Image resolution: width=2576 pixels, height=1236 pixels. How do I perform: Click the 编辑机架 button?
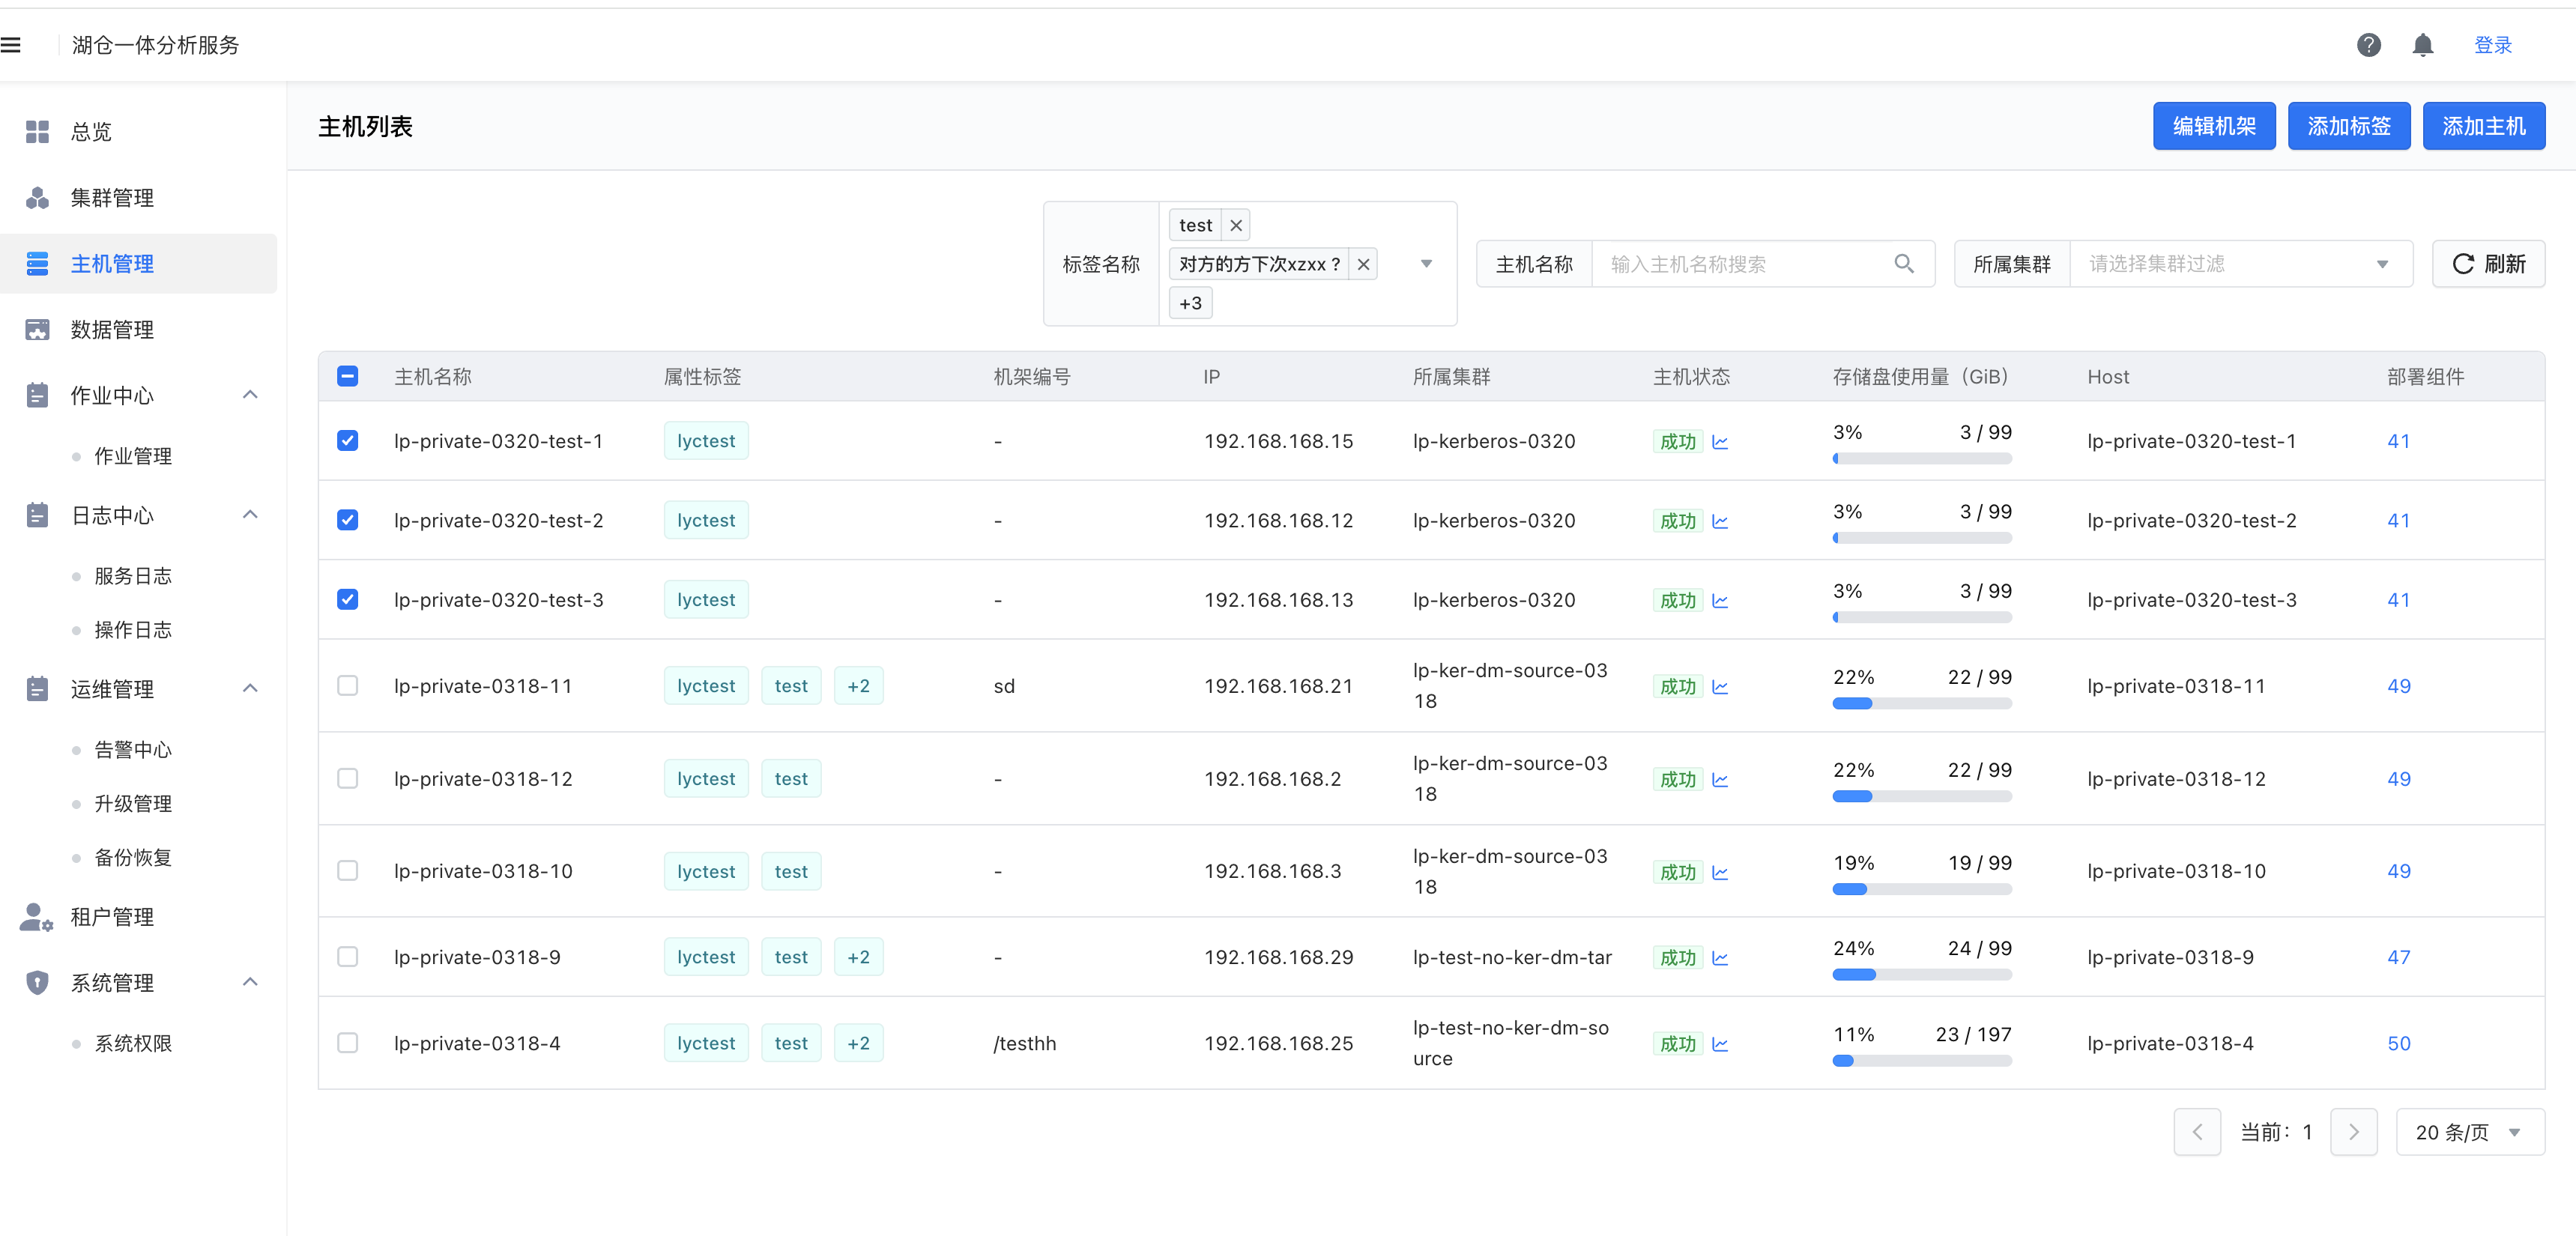click(x=2214, y=126)
